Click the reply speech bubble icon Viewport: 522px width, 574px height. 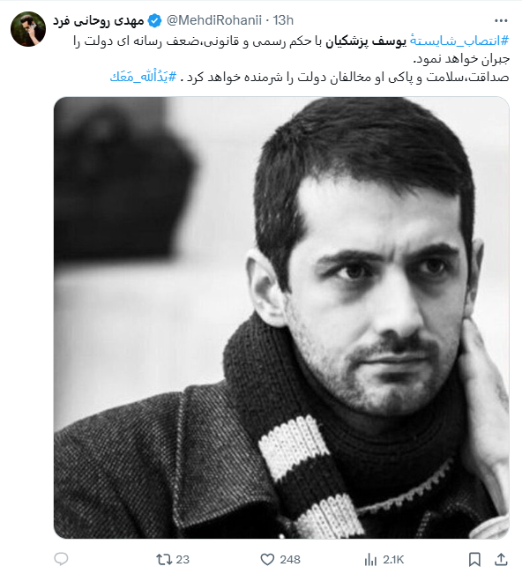click(61, 559)
